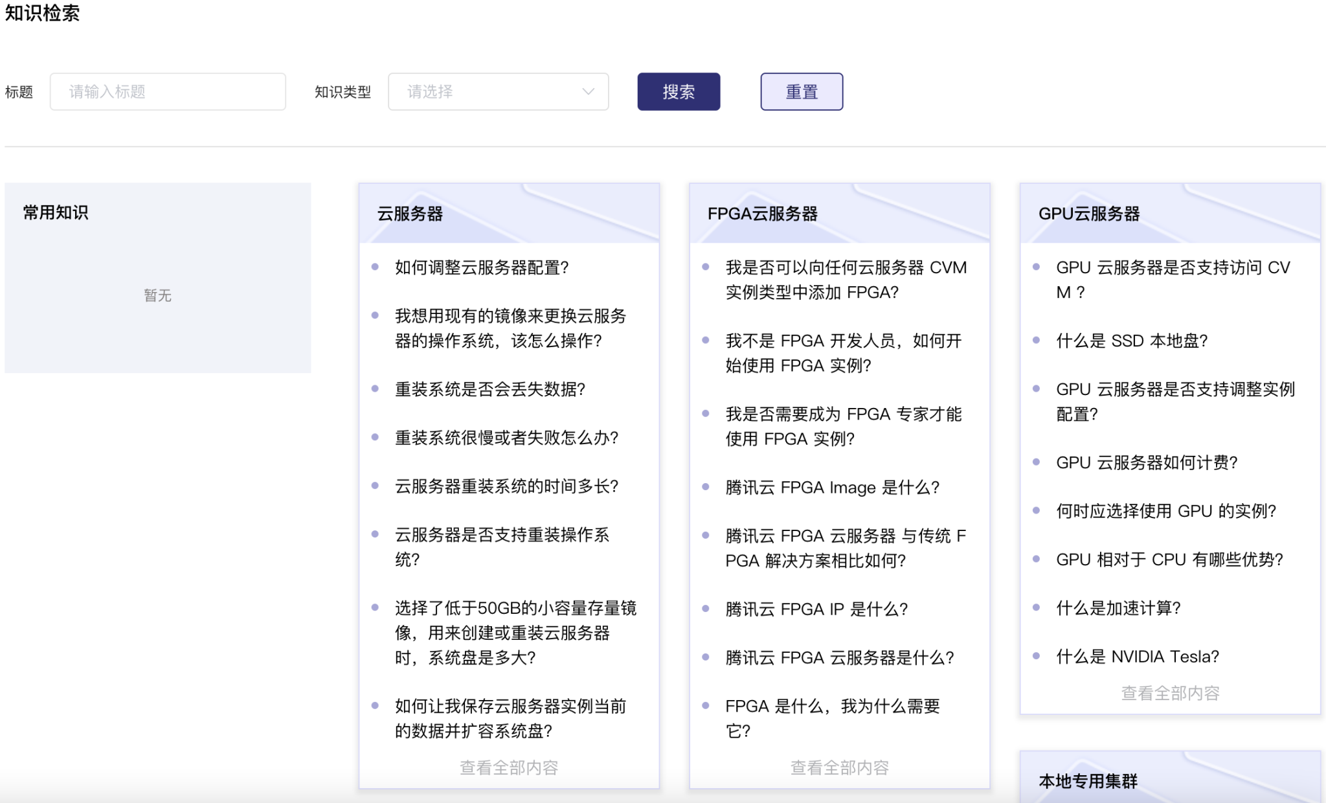1326x803 pixels.
Task: Open 云服务器重装系统的时间多长? question
Action: tap(506, 486)
